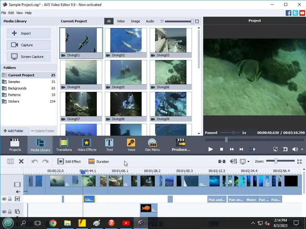The width and height of the screenshot is (306, 229).
Task: Filter media by Image tab
Action: tap(135, 21)
